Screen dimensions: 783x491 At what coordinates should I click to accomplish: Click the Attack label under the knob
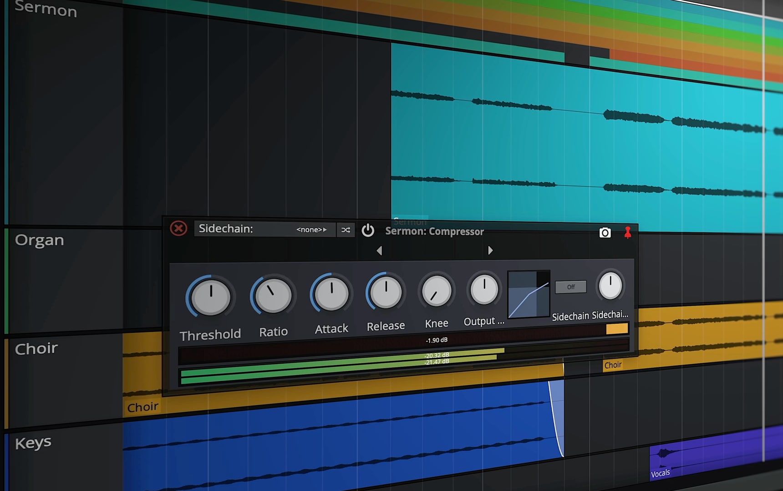[331, 329]
